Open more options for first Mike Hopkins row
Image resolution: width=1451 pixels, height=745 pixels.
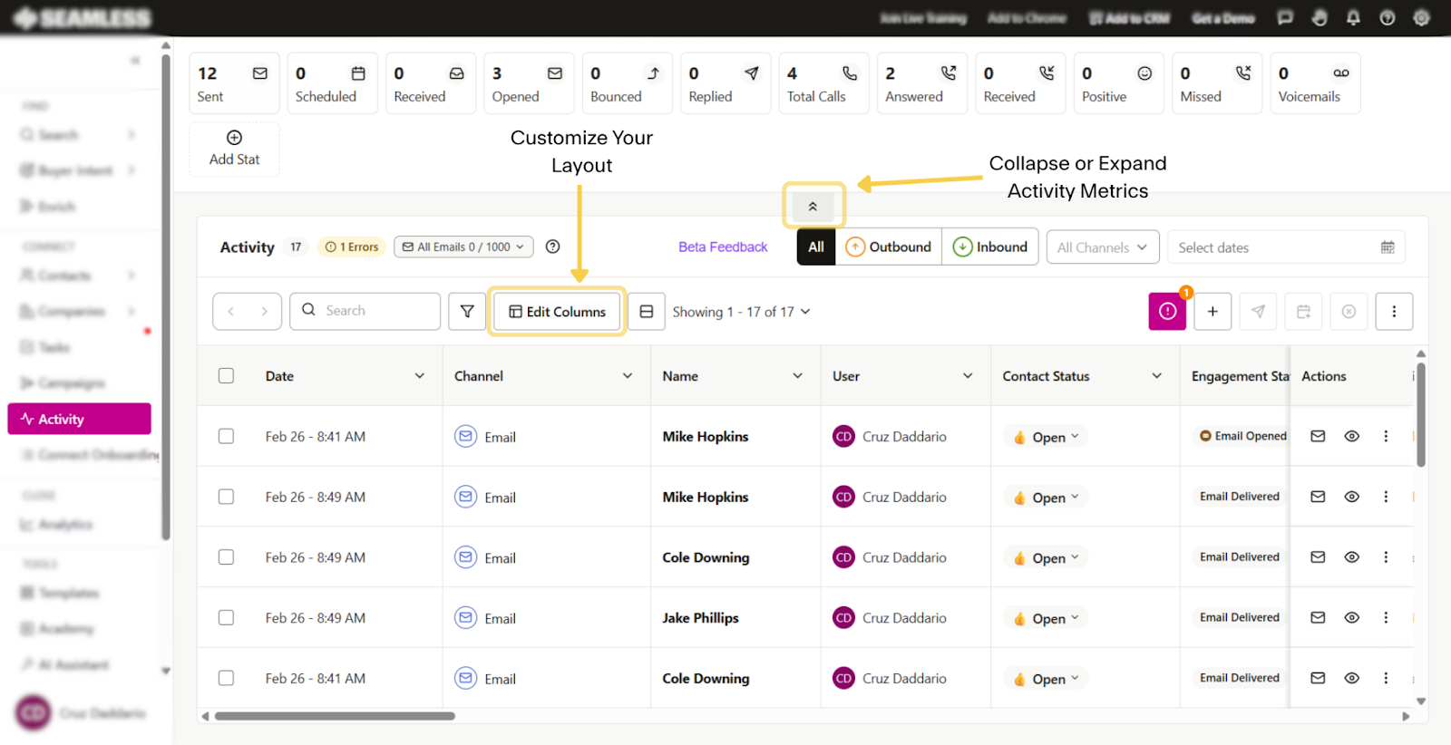(x=1386, y=436)
